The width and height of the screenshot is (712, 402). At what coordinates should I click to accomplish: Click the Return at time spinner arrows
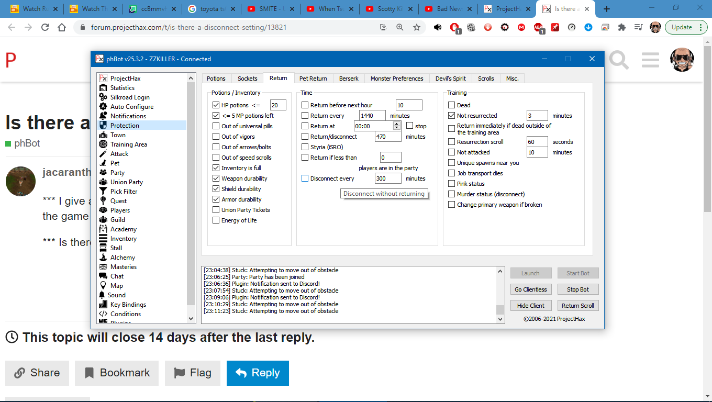click(396, 126)
